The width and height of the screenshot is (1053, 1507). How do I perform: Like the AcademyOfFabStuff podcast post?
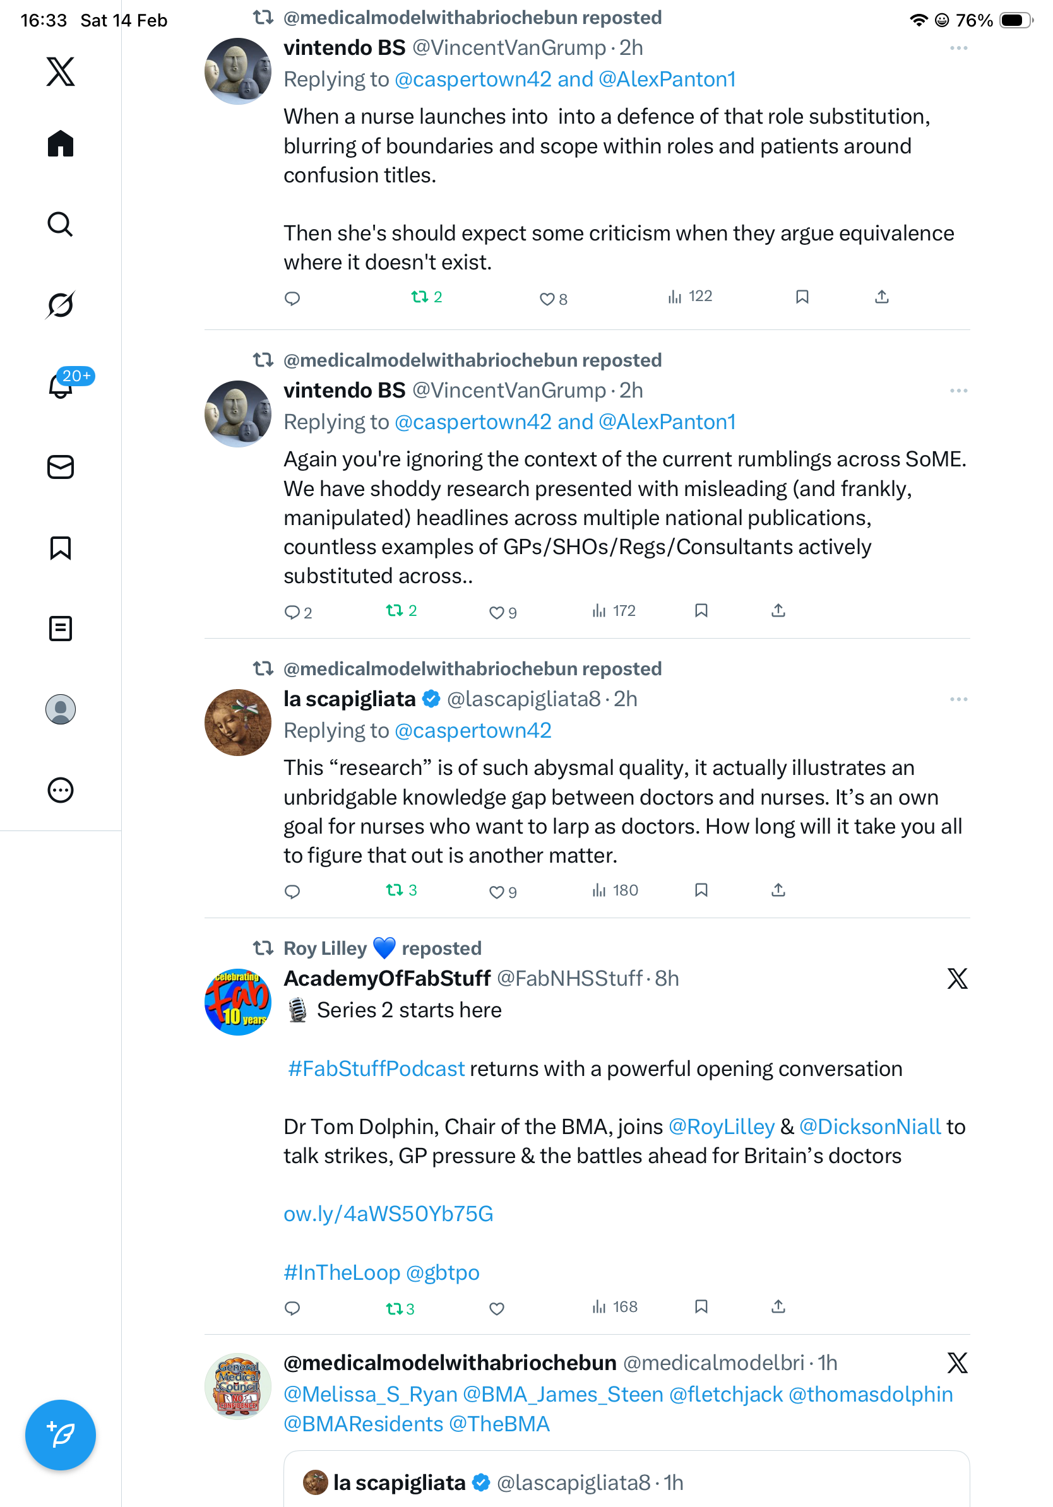[497, 1308]
